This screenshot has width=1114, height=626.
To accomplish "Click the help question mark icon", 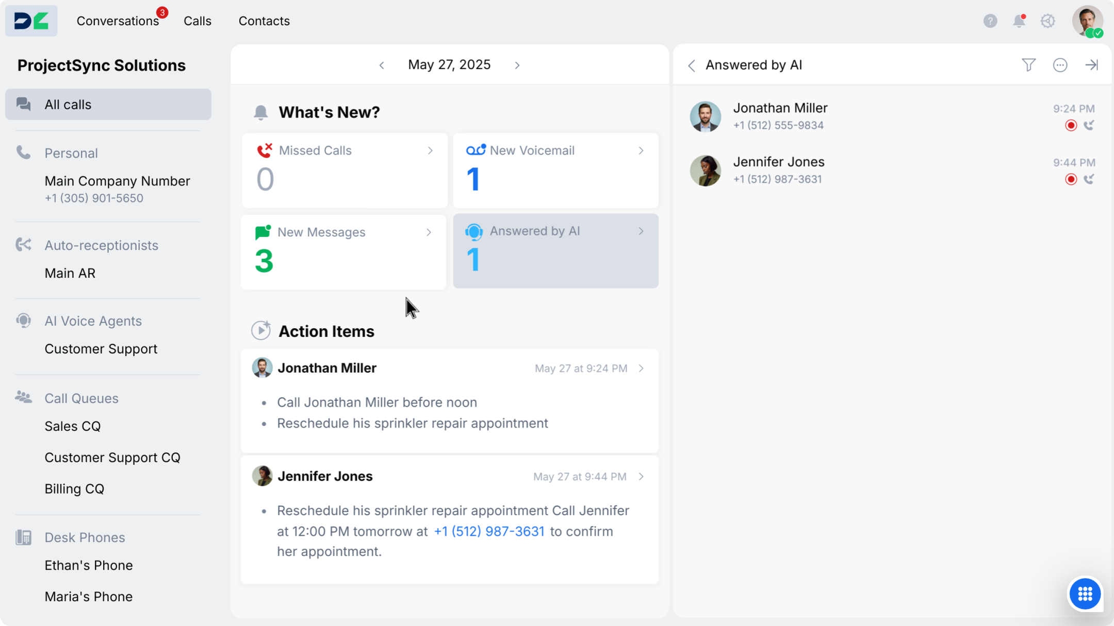I will pos(990,21).
